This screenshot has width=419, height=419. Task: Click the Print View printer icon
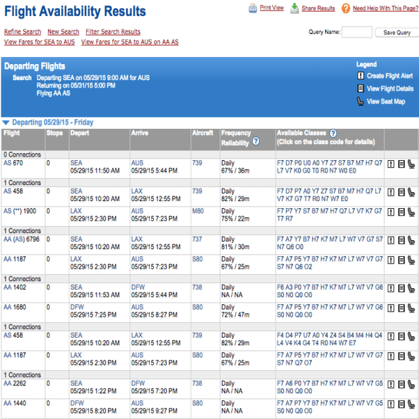(x=253, y=8)
